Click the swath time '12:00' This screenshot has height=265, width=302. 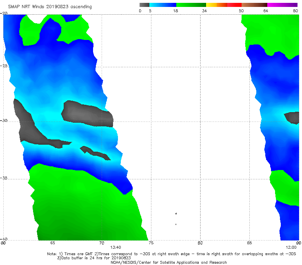[291, 247]
